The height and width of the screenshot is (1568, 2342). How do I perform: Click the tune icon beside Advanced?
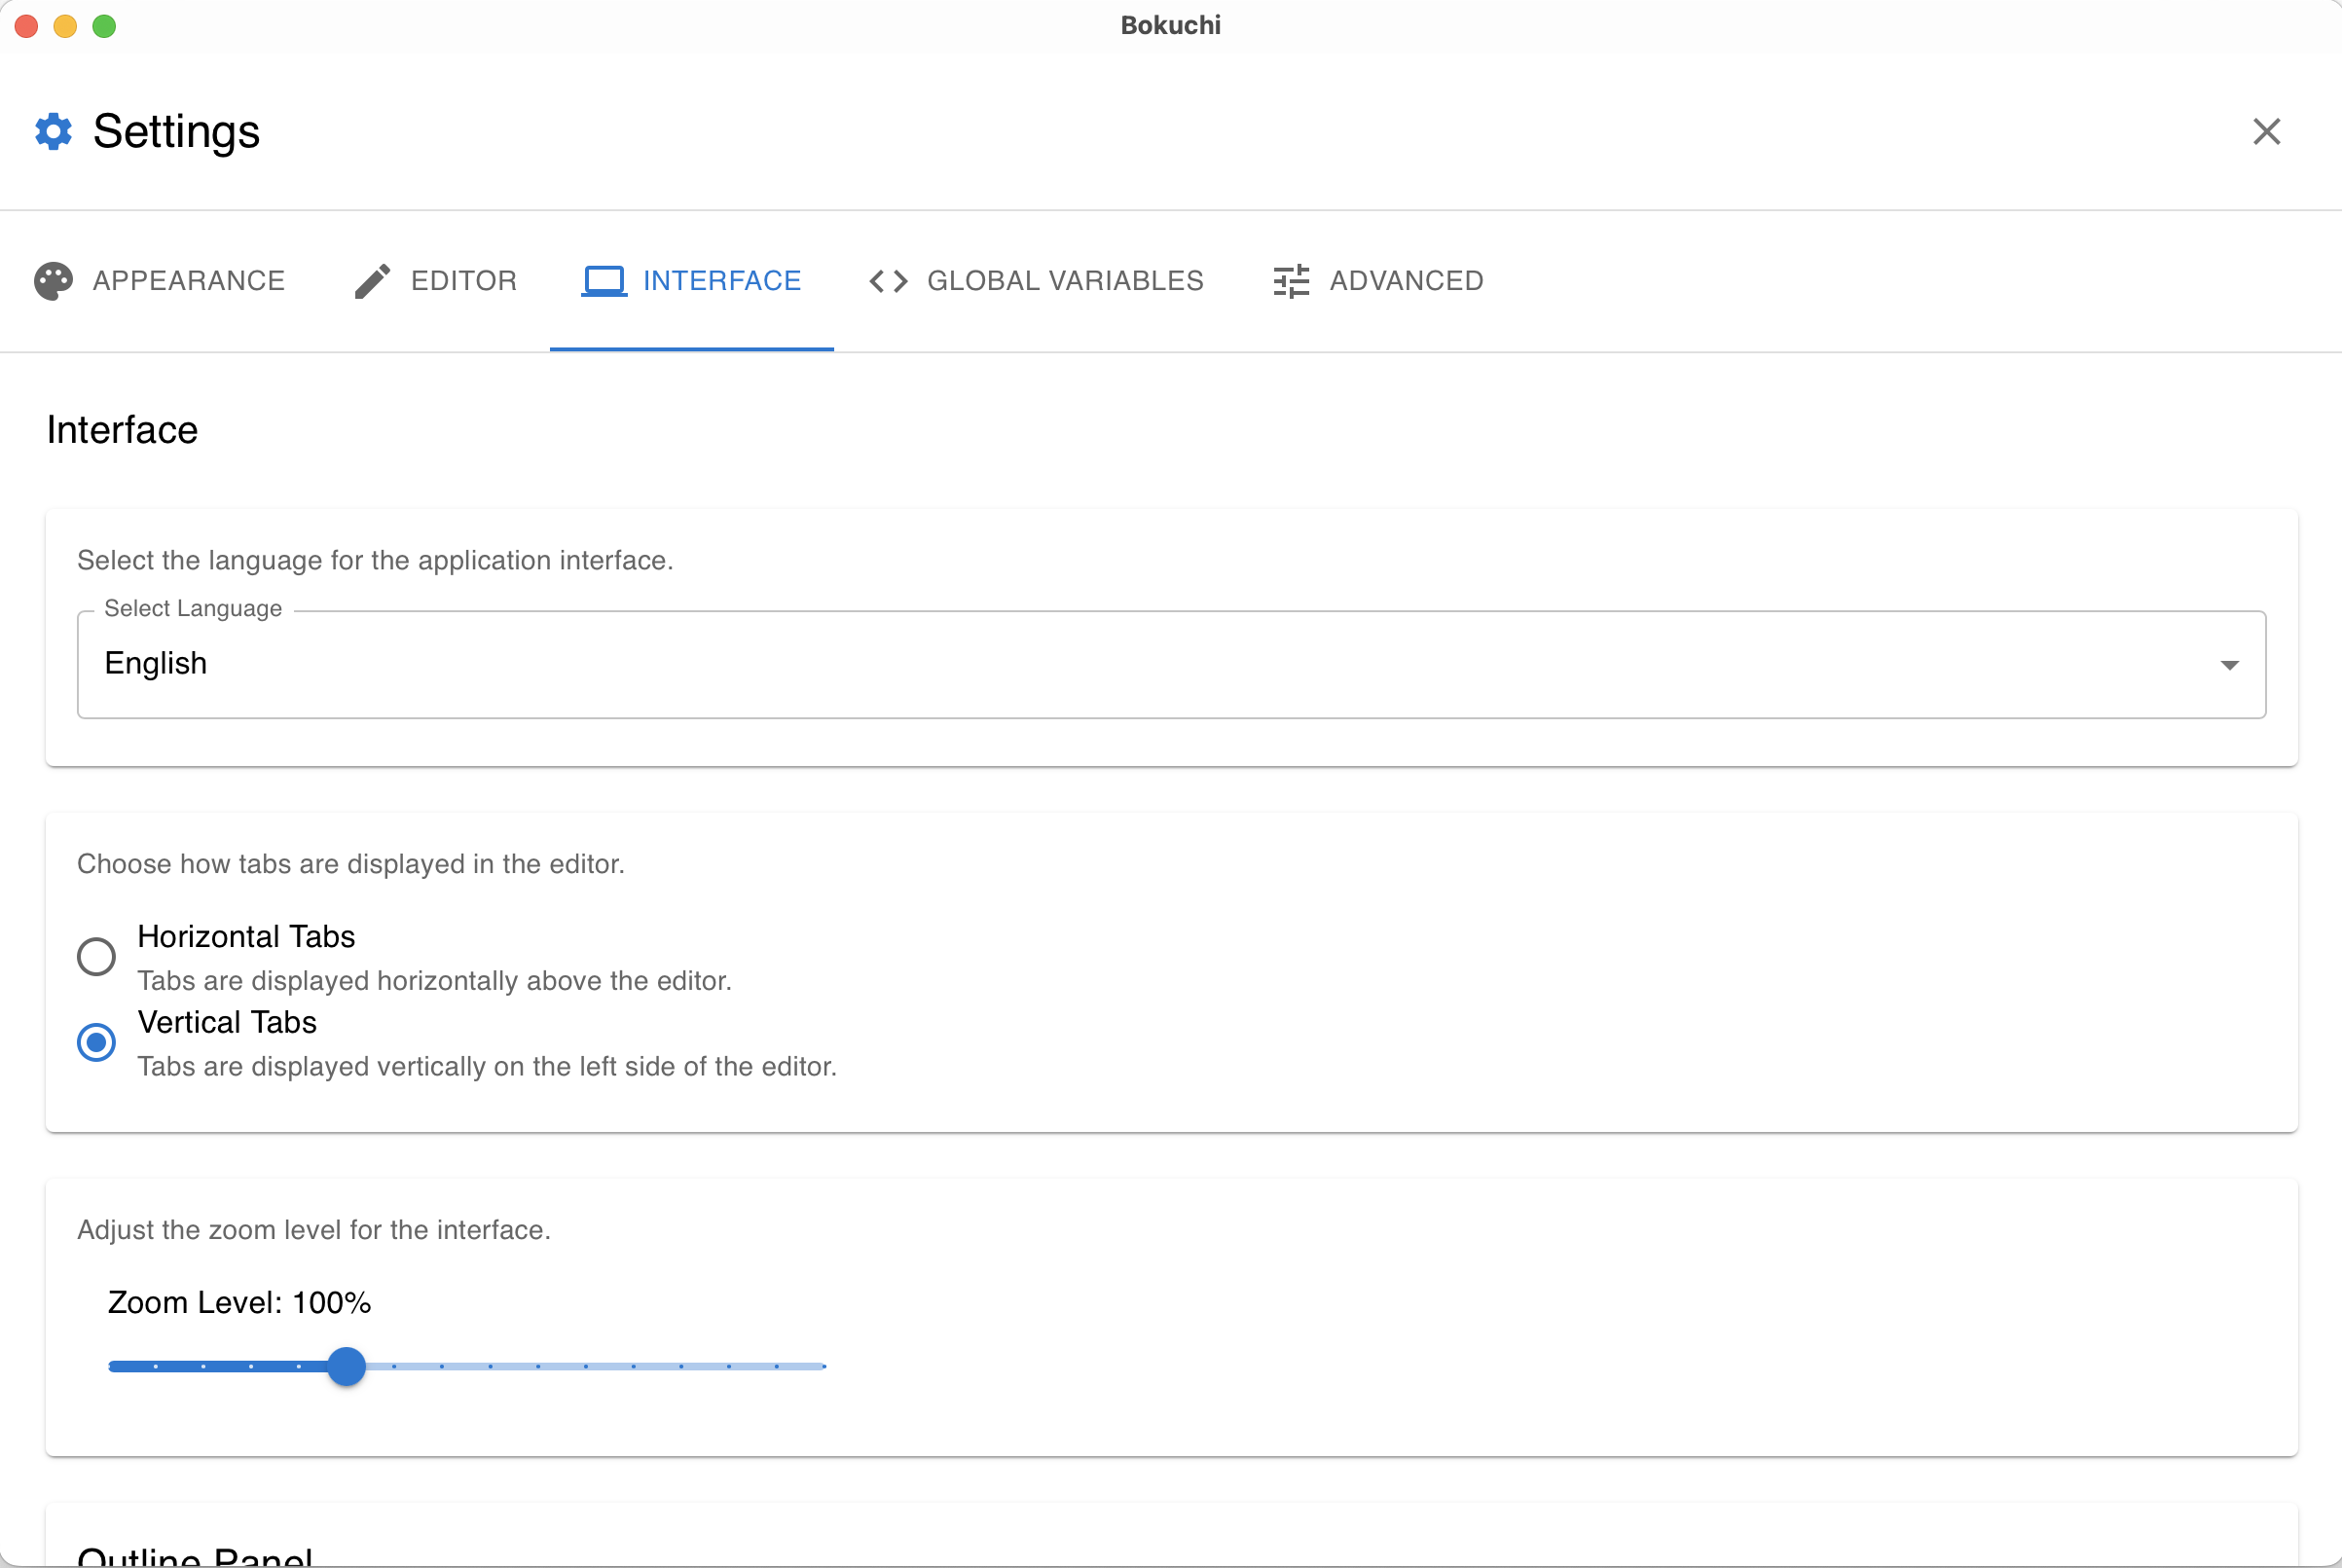1290,280
